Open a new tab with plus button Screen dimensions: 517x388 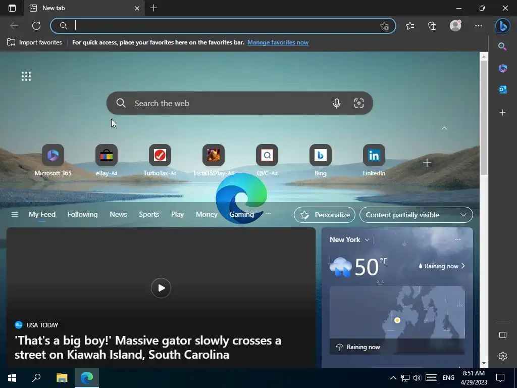pyautogui.click(x=153, y=8)
